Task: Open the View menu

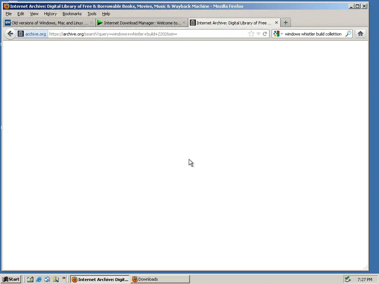Action: tap(34, 14)
